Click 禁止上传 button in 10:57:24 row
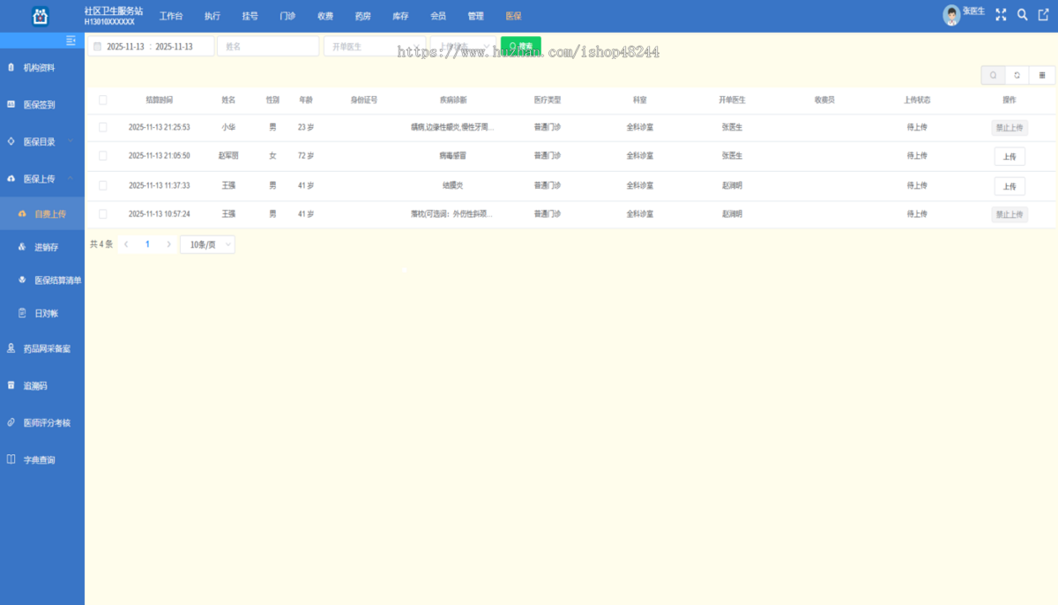Viewport: 1058px width, 605px height. pyautogui.click(x=1010, y=214)
